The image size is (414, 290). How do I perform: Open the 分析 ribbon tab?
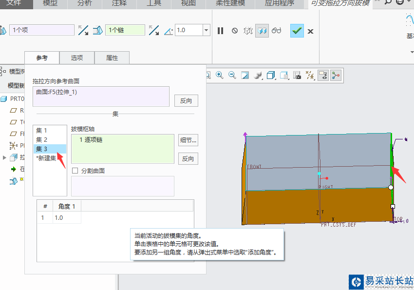pyautogui.click(x=85, y=3)
